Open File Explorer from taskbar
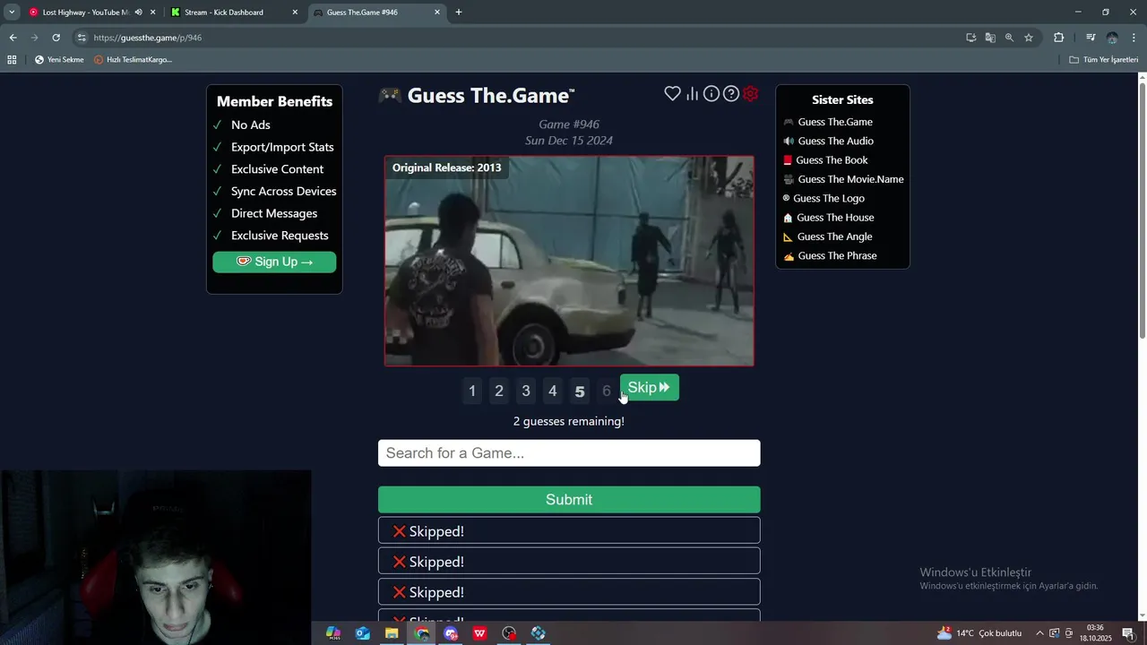Image resolution: width=1147 pixels, height=645 pixels. pyautogui.click(x=392, y=633)
